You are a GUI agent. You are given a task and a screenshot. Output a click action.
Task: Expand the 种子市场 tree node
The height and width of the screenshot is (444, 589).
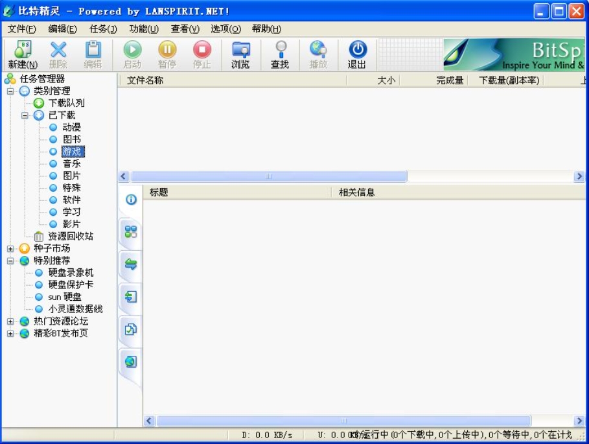tap(10, 248)
